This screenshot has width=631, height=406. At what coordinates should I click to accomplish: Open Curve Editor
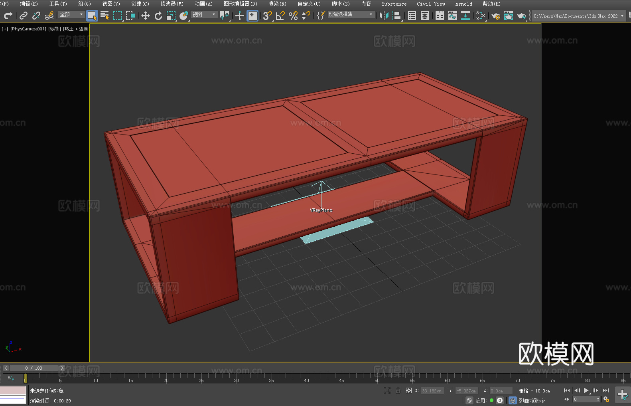click(x=453, y=16)
